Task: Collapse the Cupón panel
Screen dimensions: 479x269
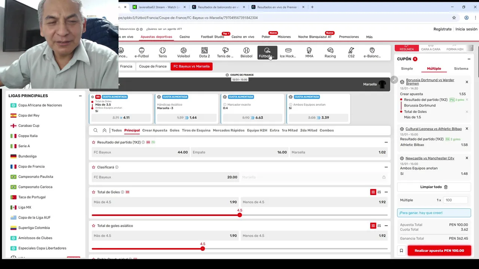Action: point(469,59)
